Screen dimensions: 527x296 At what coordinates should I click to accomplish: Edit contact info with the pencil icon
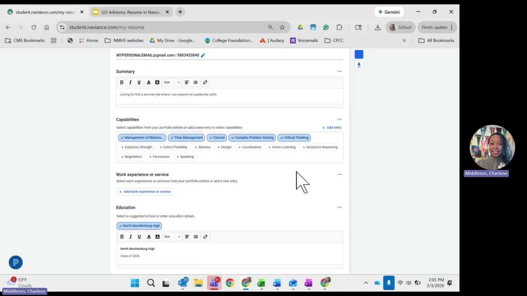click(x=203, y=55)
